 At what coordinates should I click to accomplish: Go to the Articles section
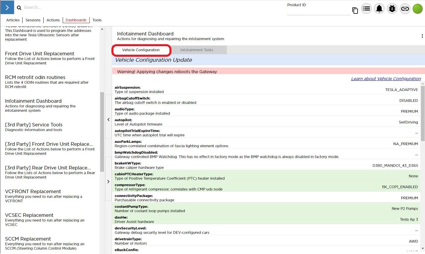pos(13,20)
